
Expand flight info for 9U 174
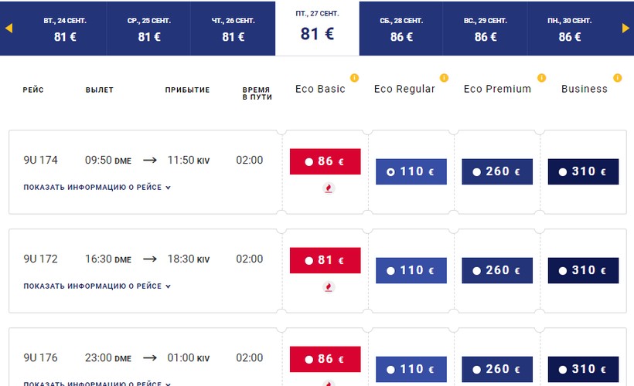coord(97,188)
